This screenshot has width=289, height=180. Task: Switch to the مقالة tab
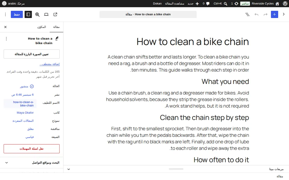tap(56, 27)
